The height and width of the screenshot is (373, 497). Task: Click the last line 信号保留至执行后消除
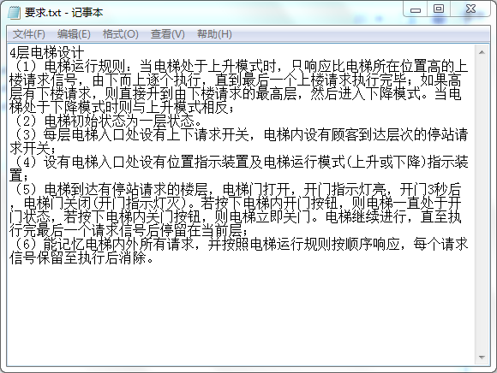pos(81,258)
